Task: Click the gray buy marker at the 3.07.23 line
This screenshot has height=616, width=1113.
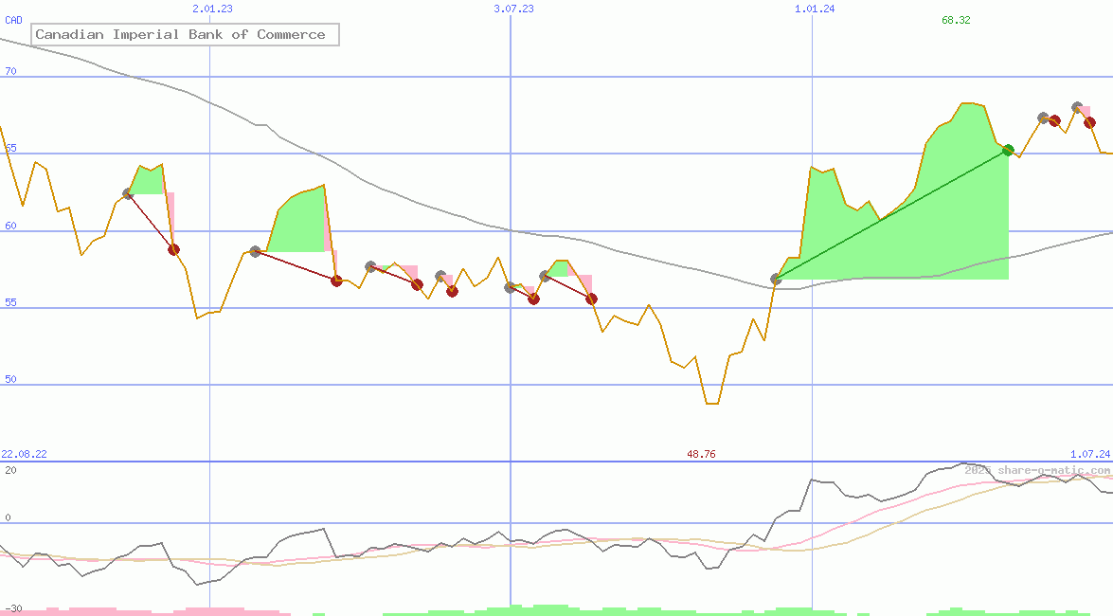Action: tap(510, 287)
